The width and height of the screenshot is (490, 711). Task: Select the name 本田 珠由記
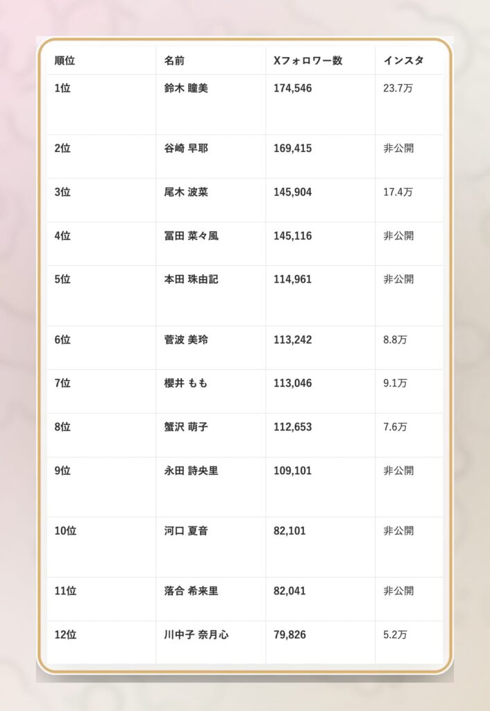coord(191,280)
